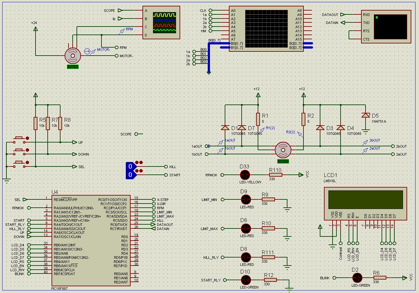Click the stepper motor between R1 and R2
419x293 pixels.
283,150
